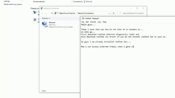The height and width of the screenshot is (98, 175).
Task: Click Network and Internet breadcrumb
Action: 67,13
